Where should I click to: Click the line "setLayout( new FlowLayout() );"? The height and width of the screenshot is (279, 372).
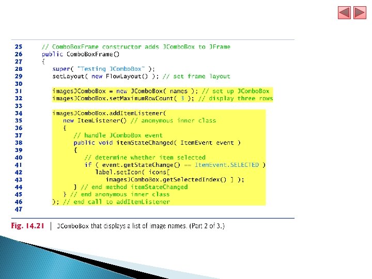(x=105, y=76)
